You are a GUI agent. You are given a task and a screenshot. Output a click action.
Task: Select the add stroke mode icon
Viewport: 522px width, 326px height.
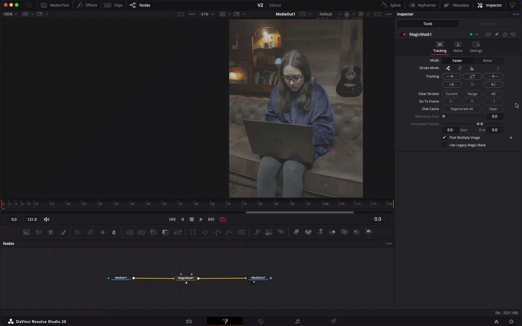pyautogui.click(x=448, y=68)
